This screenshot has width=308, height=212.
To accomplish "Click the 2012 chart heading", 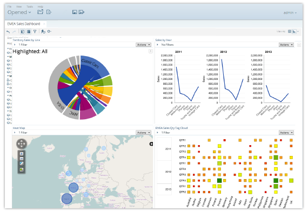I will click(x=224, y=52).
